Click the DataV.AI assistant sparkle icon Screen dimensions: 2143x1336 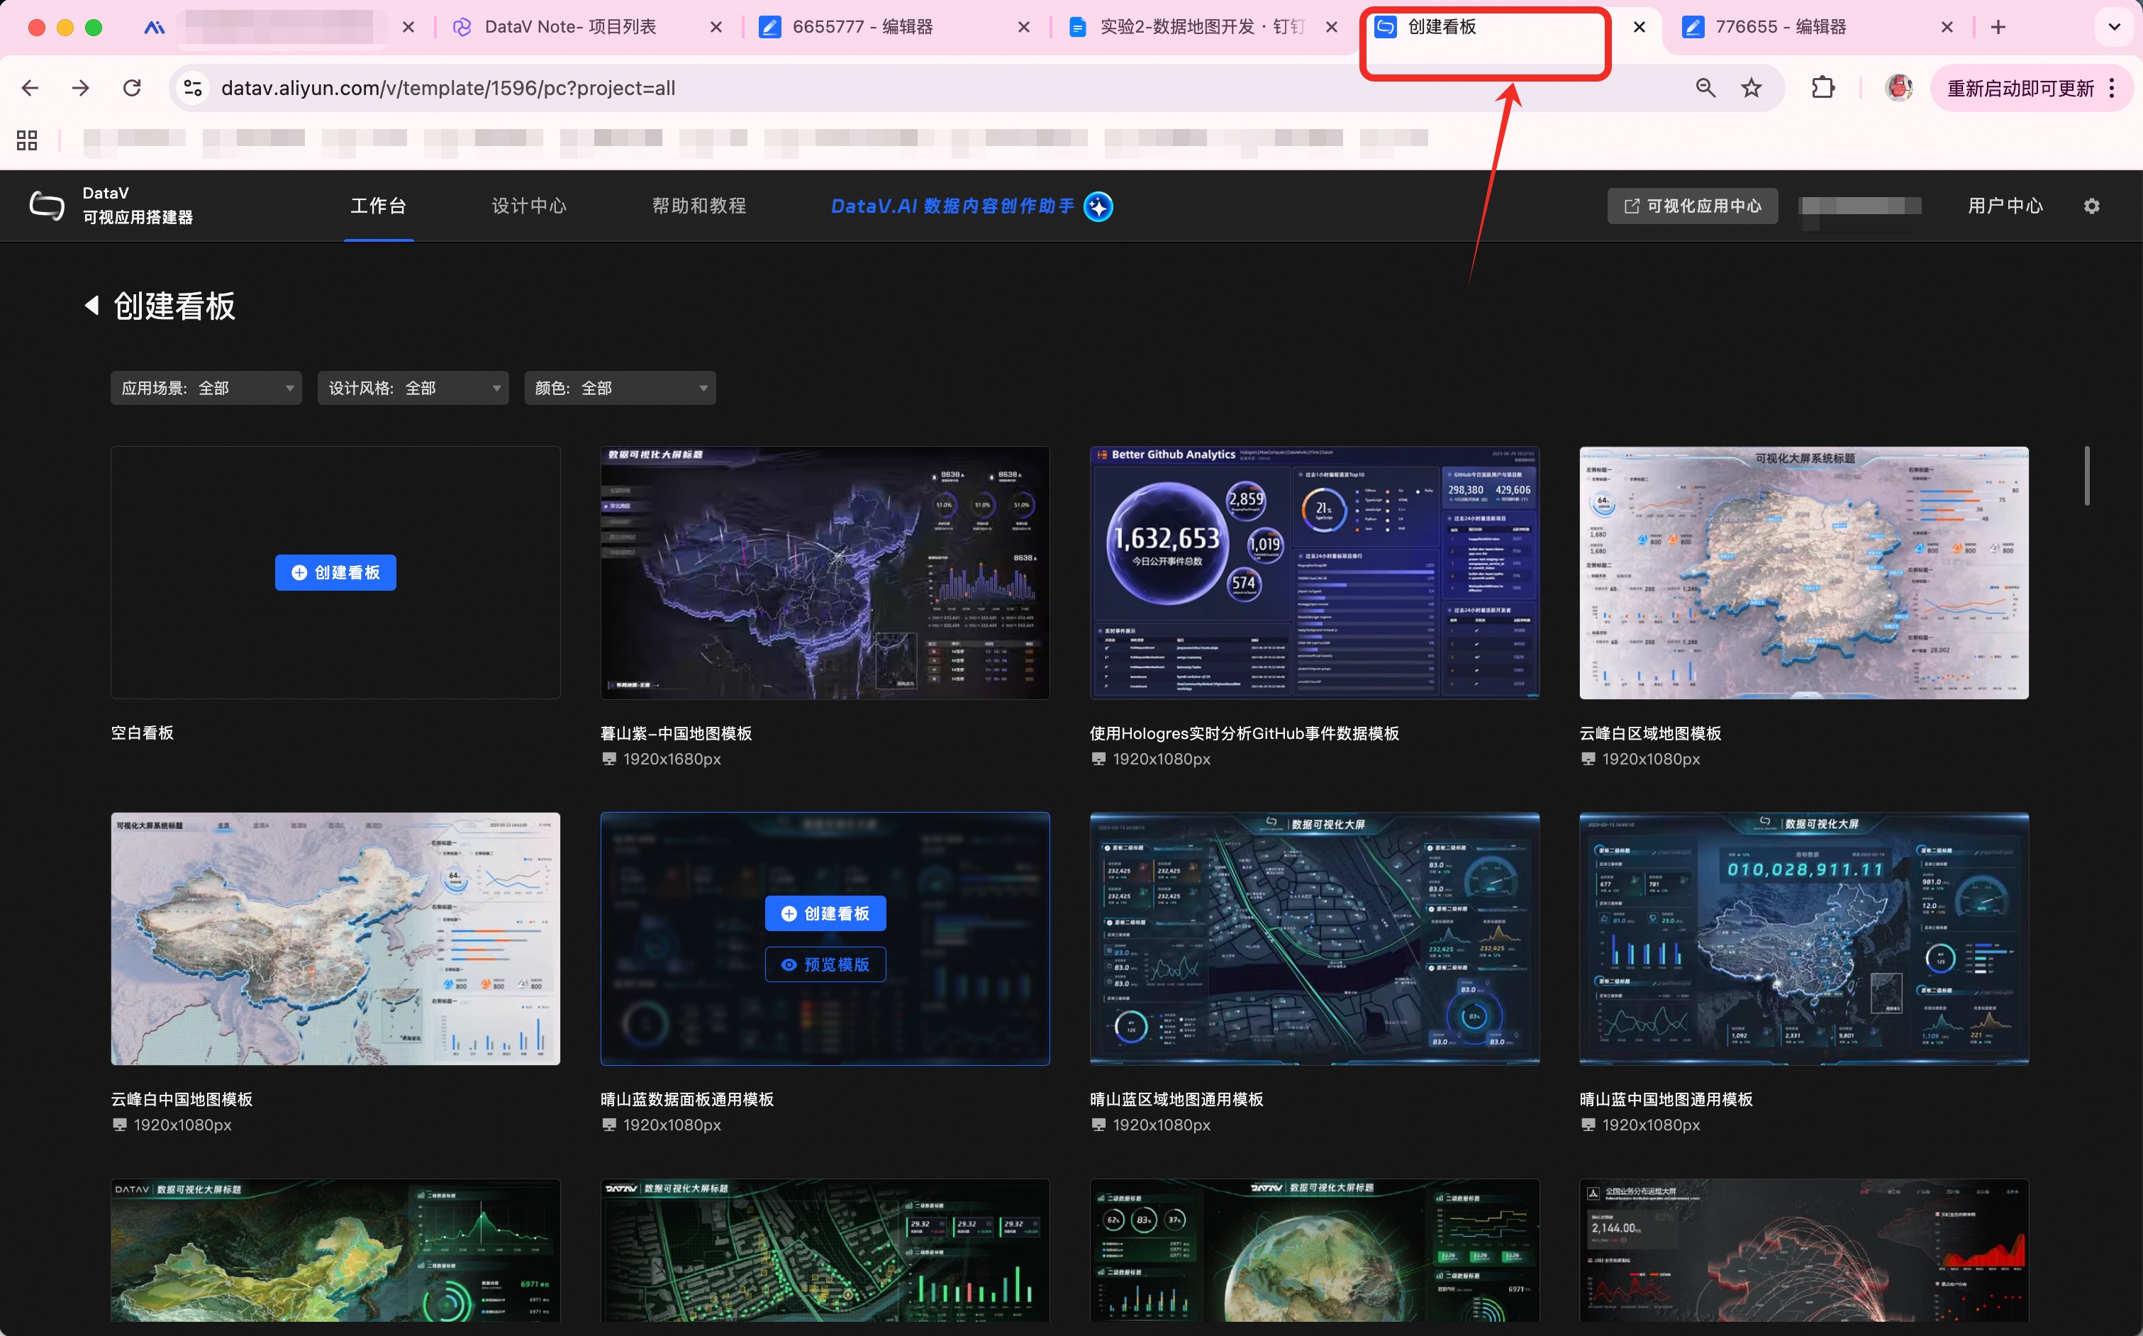(x=1098, y=206)
